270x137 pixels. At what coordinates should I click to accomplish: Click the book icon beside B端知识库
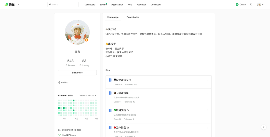point(110,93)
